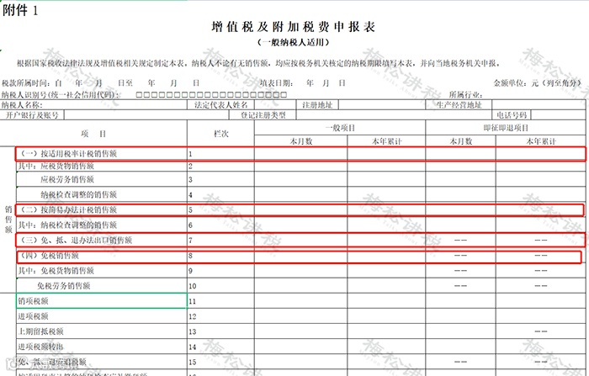The width and height of the screenshot is (589, 376).
Task: Select the 注册地址 cell
Action: [x=317, y=105]
